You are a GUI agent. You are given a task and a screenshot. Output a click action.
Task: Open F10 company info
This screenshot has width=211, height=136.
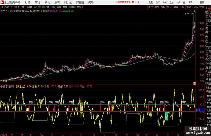coord(182,7)
